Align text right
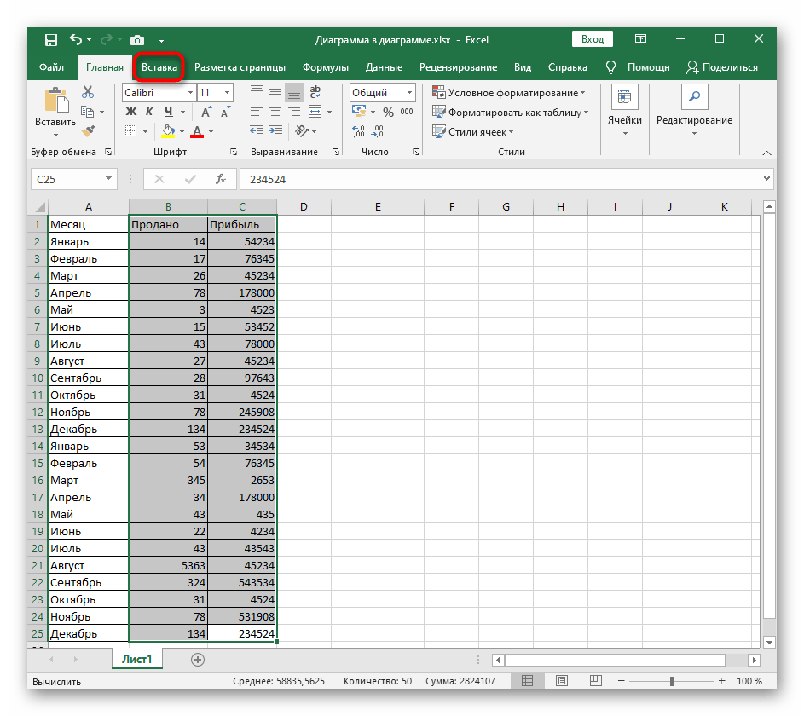 point(294,112)
